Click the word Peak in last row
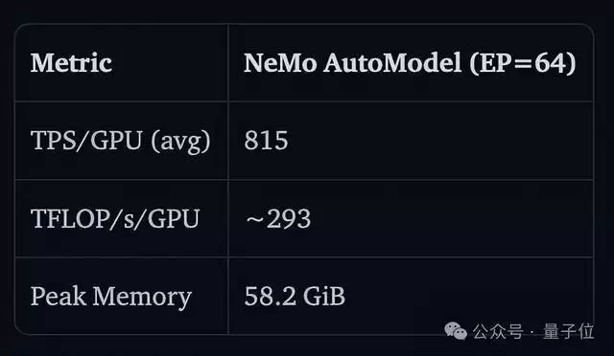Screen dimensions: 614x356 59,296
